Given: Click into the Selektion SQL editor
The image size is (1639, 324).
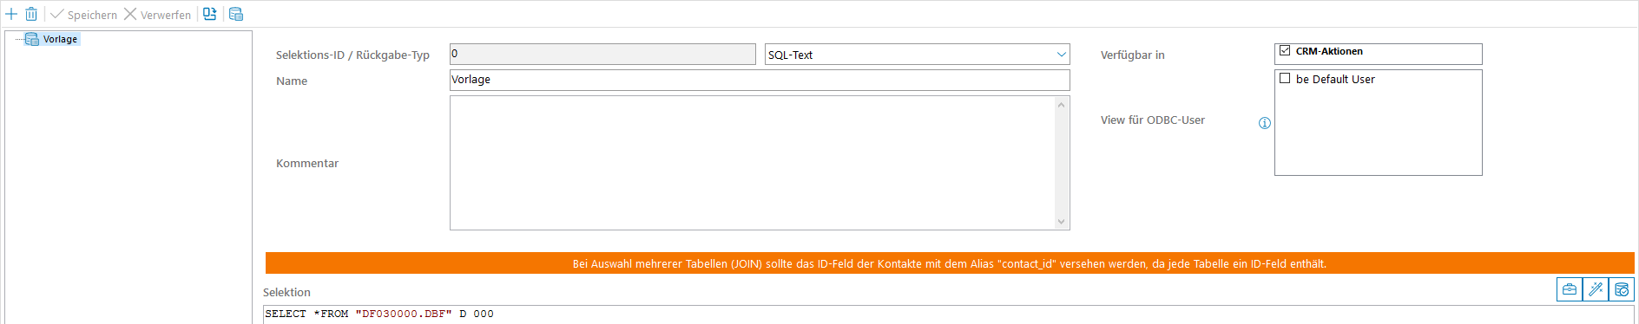Looking at the screenshot, I should pyautogui.click(x=949, y=314).
